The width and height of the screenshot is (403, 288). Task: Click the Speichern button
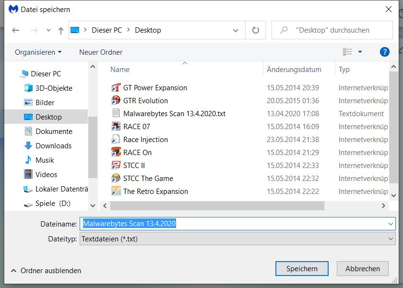point(302,269)
